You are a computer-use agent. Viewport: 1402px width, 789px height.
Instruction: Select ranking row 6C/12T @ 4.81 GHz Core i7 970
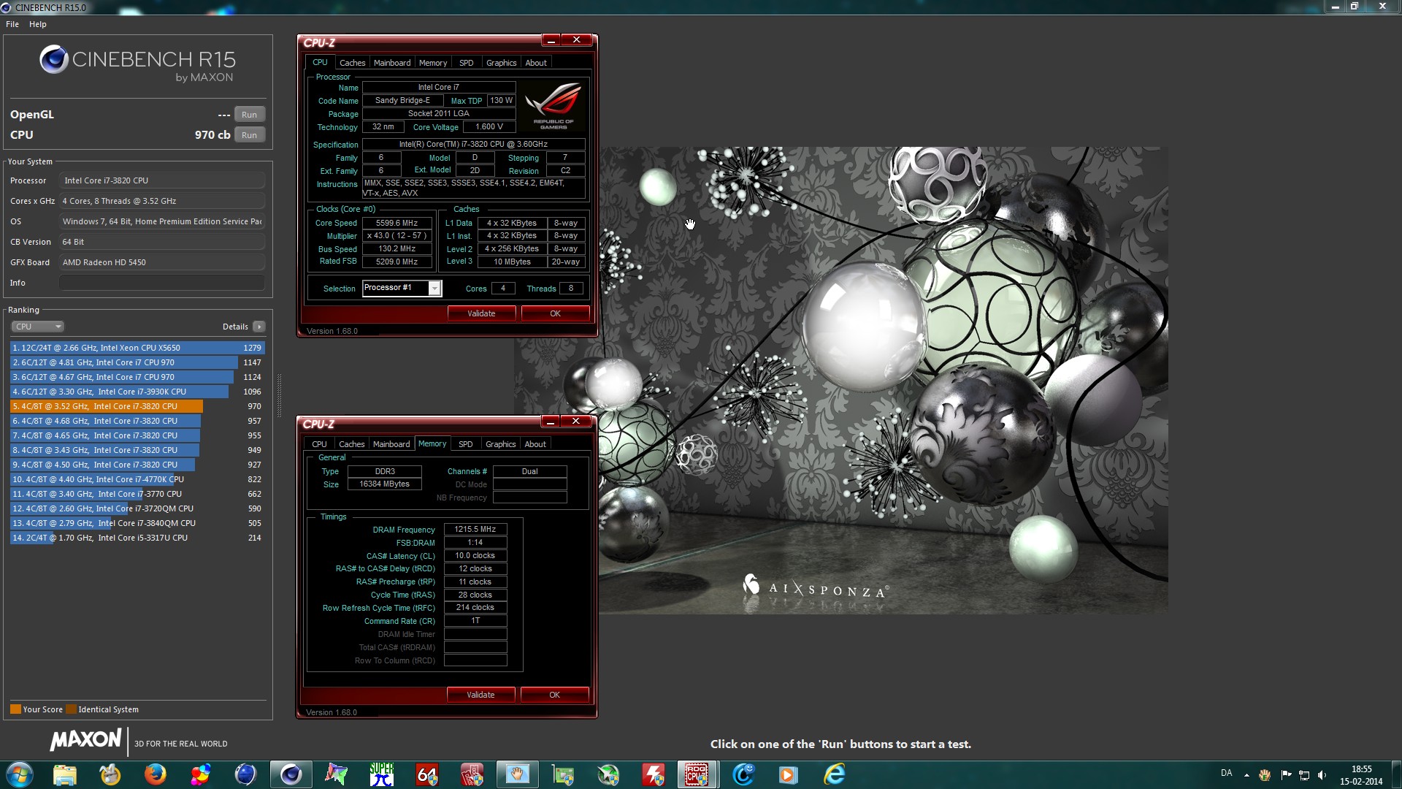(137, 362)
